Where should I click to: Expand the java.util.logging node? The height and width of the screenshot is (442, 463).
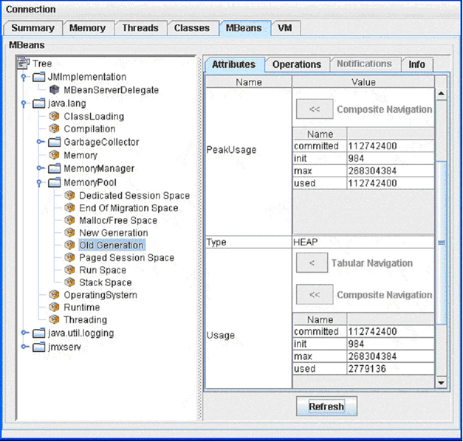click(x=24, y=333)
